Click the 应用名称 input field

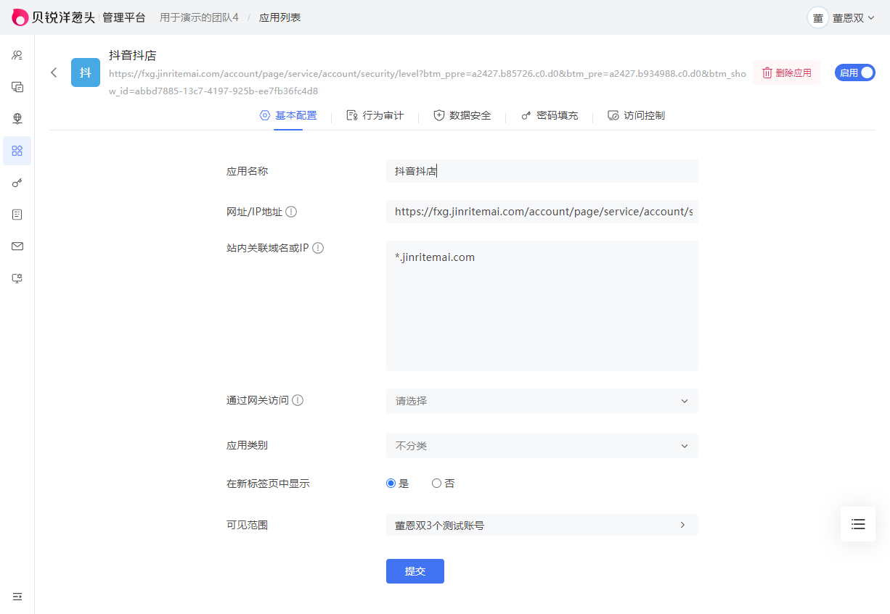coord(542,171)
